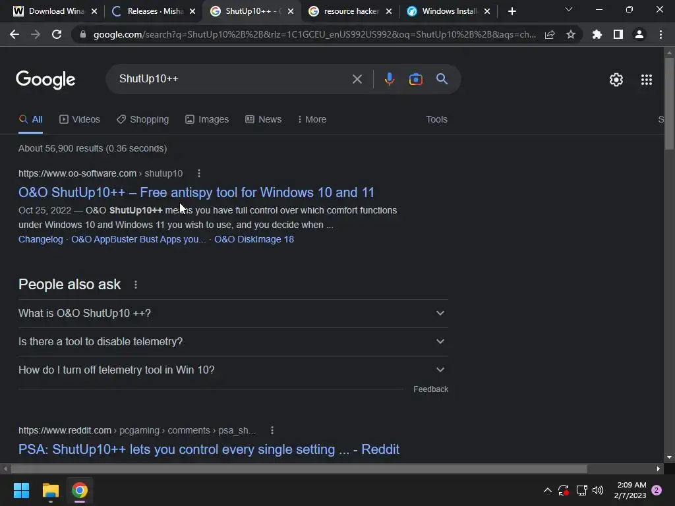
Task: Open the Tools search options
Action: pos(436,119)
